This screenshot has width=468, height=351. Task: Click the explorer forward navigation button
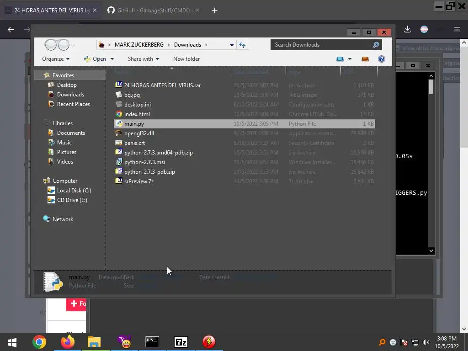click(x=64, y=45)
